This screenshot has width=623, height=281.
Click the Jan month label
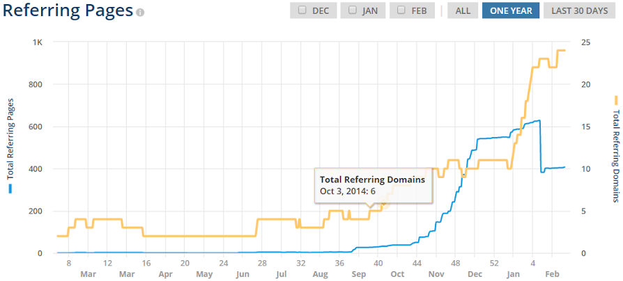point(514,274)
